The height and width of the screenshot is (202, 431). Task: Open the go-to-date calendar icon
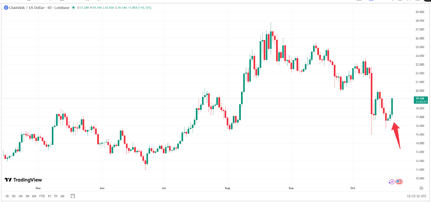72,196
